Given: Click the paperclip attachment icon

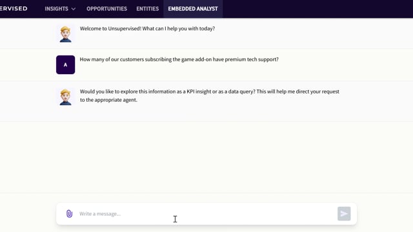Looking at the screenshot, I should (69, 213).
